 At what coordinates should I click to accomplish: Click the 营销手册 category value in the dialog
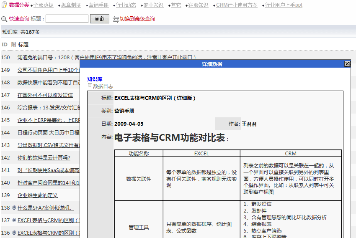coord(124,111)
